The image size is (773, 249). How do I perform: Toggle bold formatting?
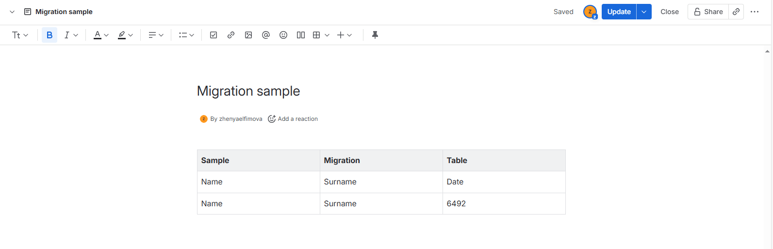[x=49, y=35]
